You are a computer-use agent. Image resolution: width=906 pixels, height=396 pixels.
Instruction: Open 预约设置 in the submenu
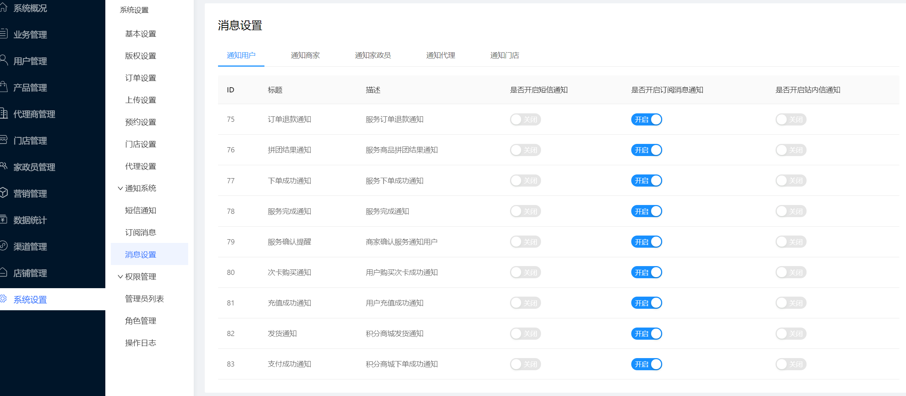[140, 122]
